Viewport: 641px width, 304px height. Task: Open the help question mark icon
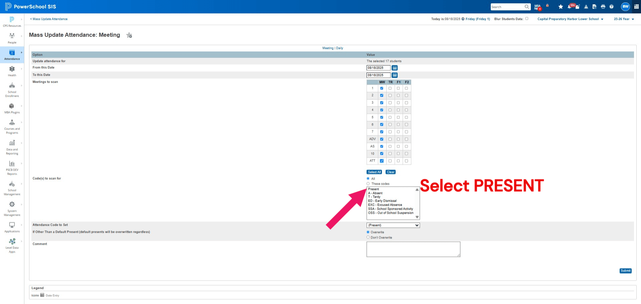point(611,7)
